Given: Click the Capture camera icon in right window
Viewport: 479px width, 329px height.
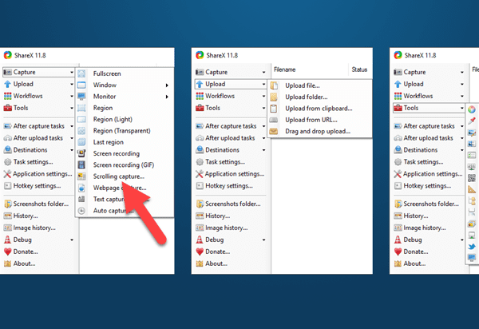Looking at the screenshot, I should click(x=398, y=72).
